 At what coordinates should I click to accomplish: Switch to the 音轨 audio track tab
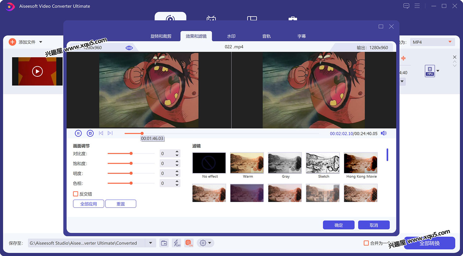click(x=266, y=36)
